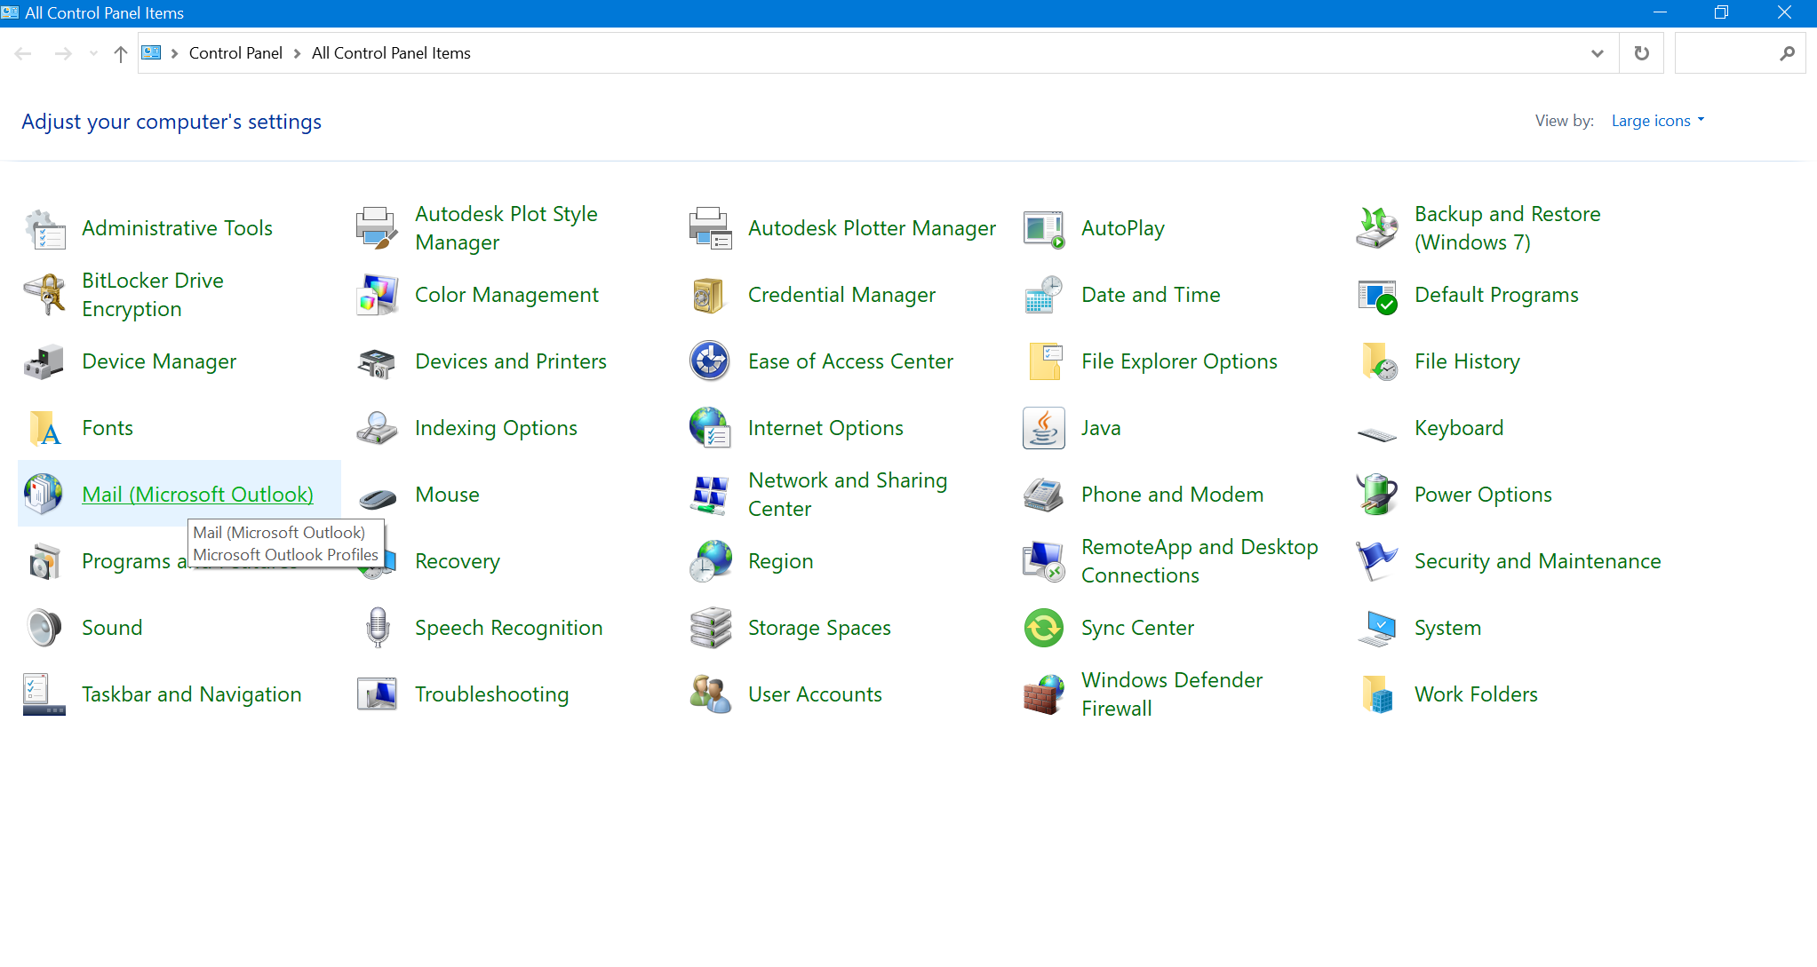The width and height of the screenshot is (1817, 967).
Task: Click the Fonts folder icon
Action: (44, 429)
